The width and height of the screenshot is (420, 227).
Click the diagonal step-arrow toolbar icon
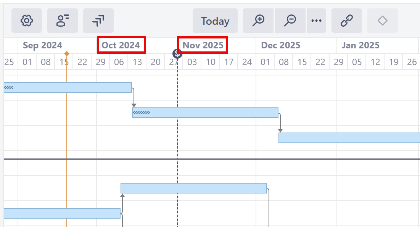98,21
